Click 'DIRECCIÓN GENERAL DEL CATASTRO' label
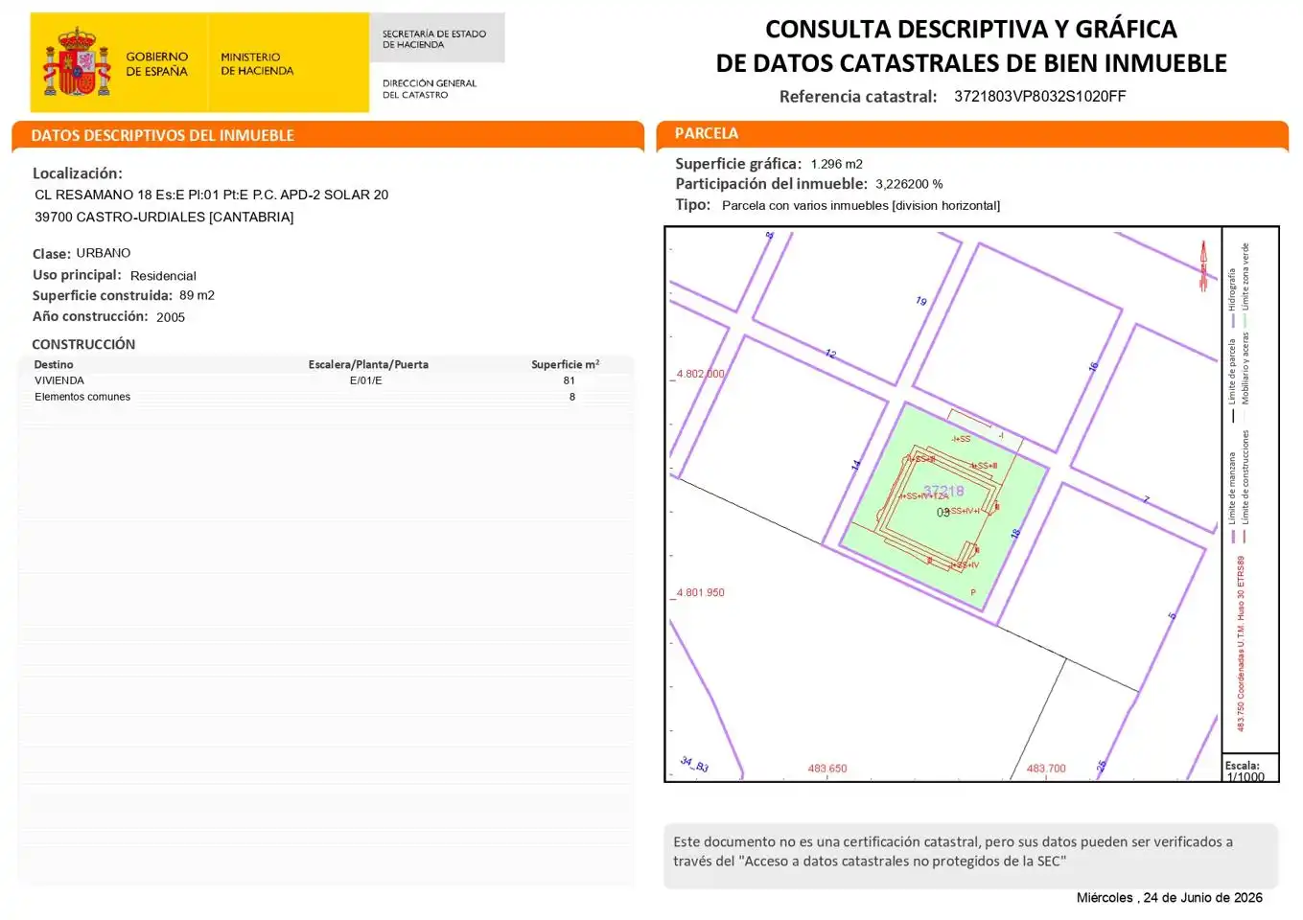 pyautogui.click(x=430, y=89)
